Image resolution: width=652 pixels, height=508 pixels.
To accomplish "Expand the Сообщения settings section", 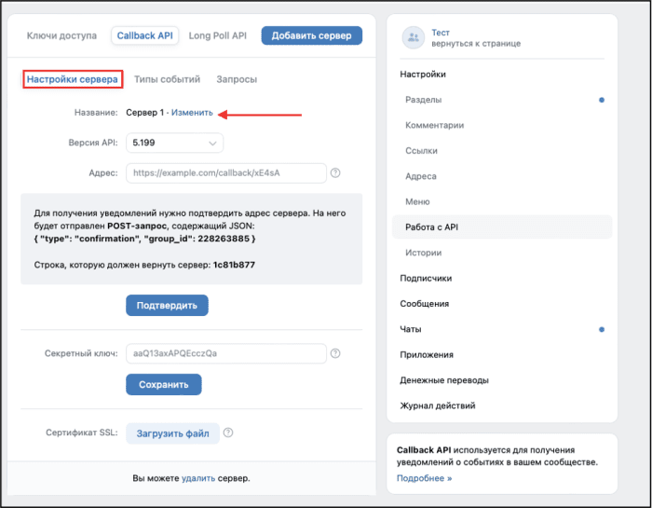I will click(x=424, y=304).
